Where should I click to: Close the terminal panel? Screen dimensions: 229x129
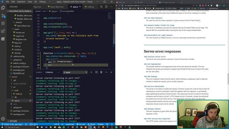tap(111, 72)
